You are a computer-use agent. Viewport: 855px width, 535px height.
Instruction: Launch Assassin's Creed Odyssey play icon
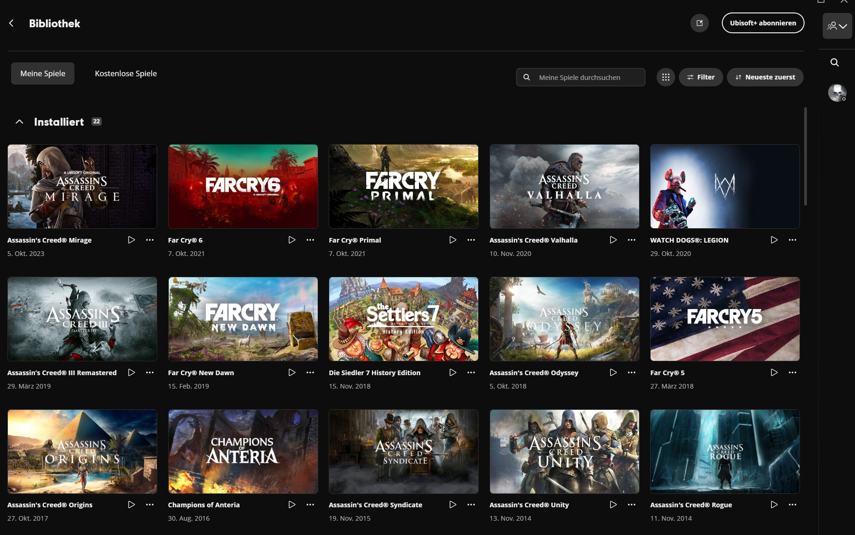click(x=613, y=372)
